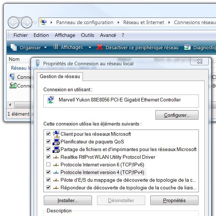Go to Panneau de configuration breadcrumb
216x216 pixels.
pyautogui.click(x=85, y=23)
